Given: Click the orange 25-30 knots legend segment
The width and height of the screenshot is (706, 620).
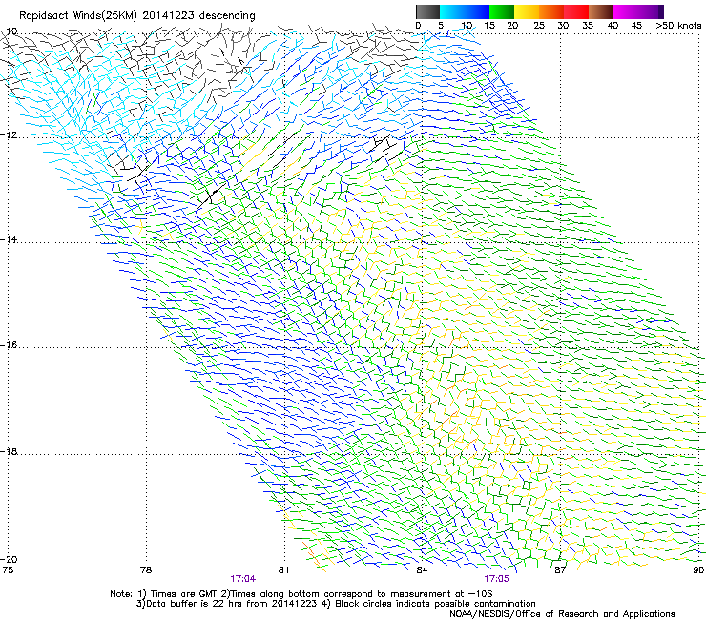Looking at the screenshot, I should coord(551,11).
